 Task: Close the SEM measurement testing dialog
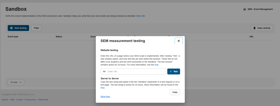pos(179,41)
